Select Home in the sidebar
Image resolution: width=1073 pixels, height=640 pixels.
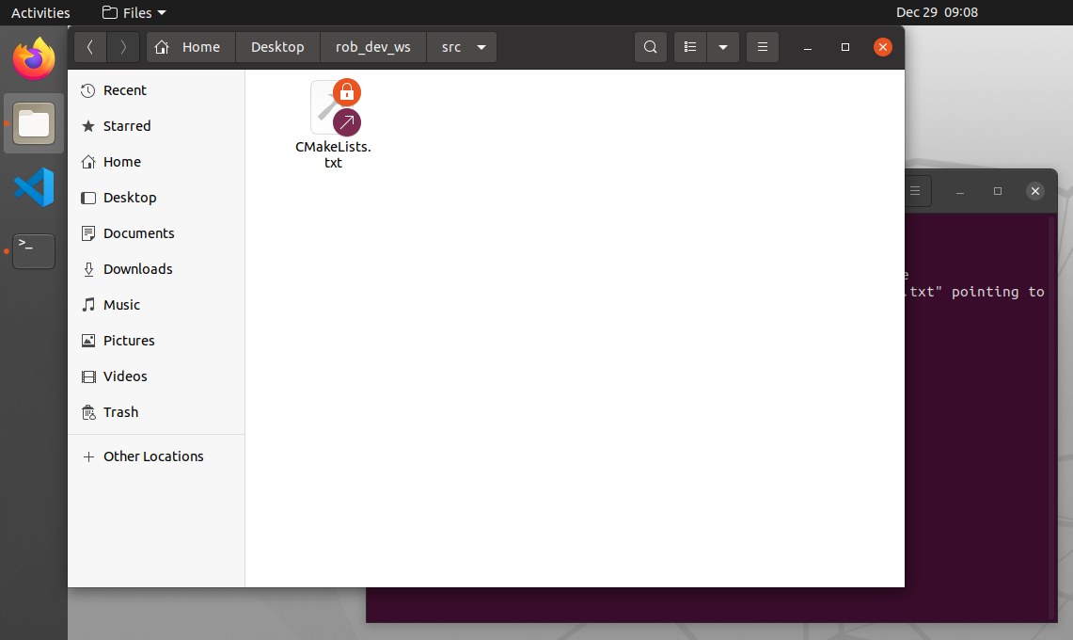(x=156, y=162)
